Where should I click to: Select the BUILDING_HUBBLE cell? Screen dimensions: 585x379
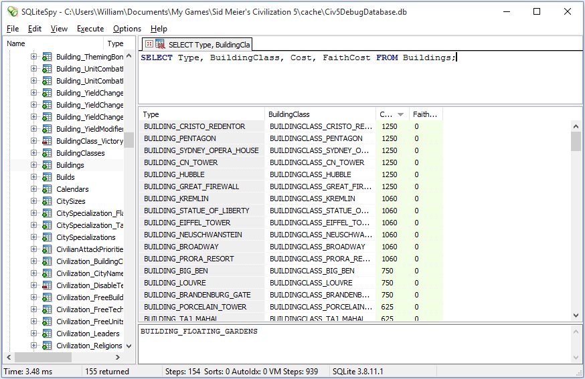point(202,174)
